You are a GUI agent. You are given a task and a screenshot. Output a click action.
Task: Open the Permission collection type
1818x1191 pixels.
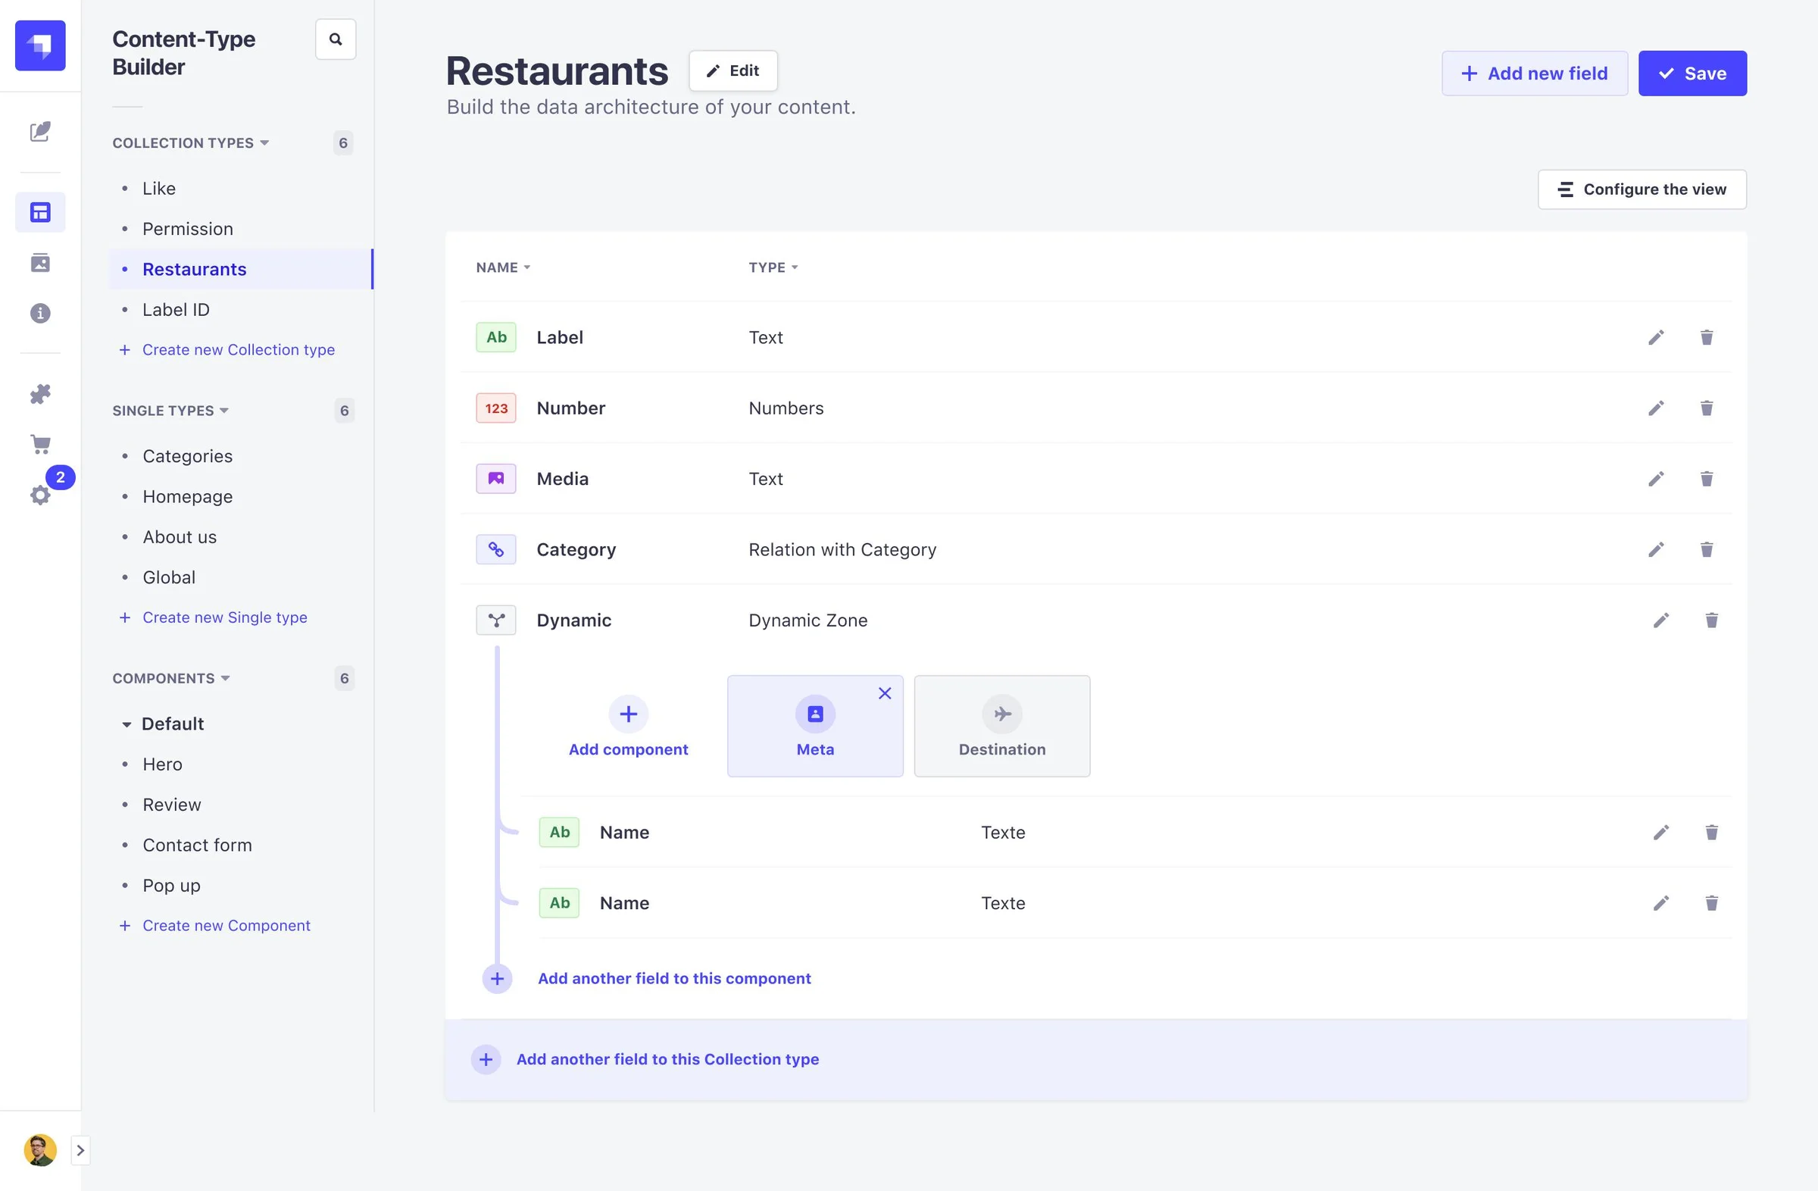[x=188, y=230]
